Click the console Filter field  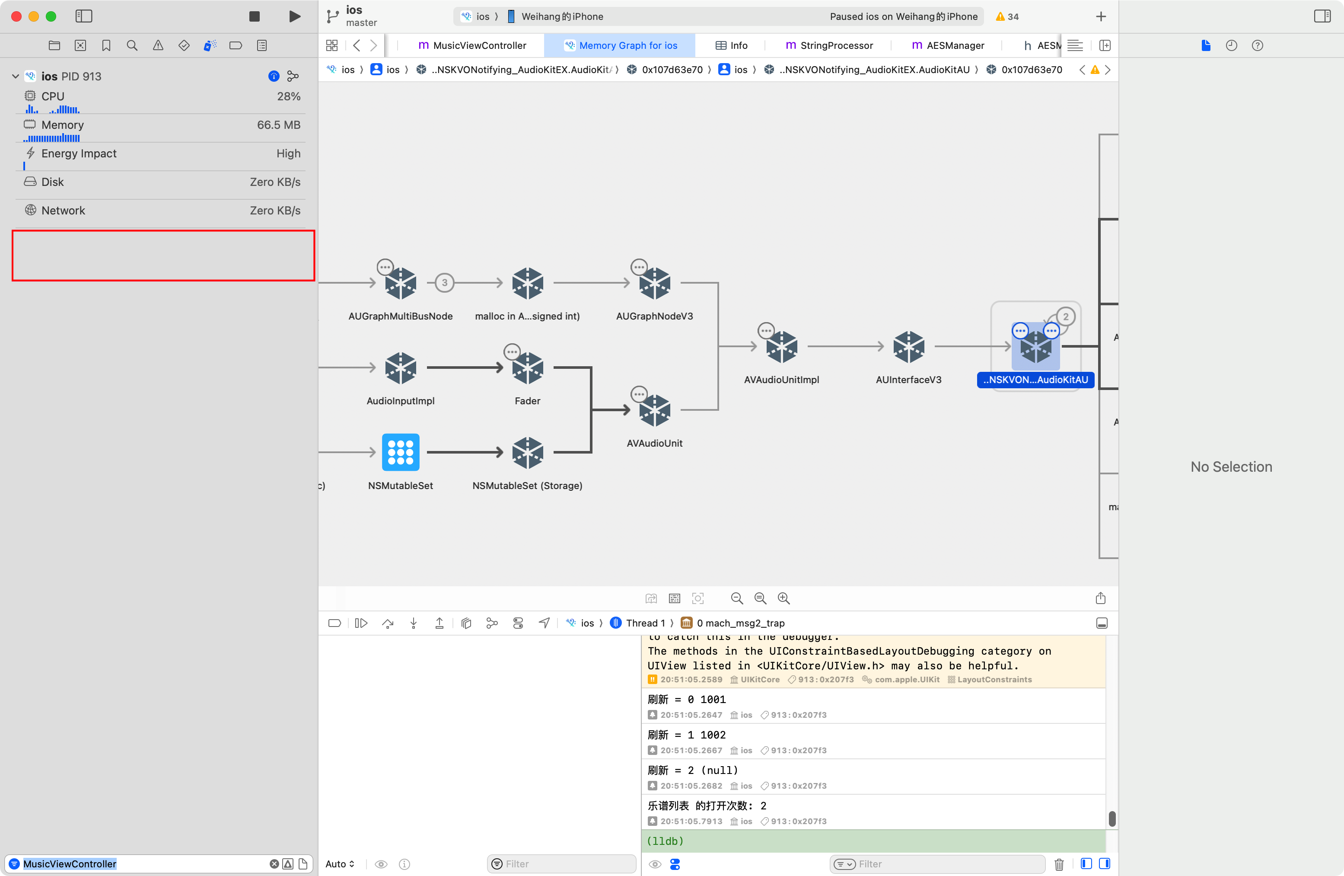tap(937, 863)
